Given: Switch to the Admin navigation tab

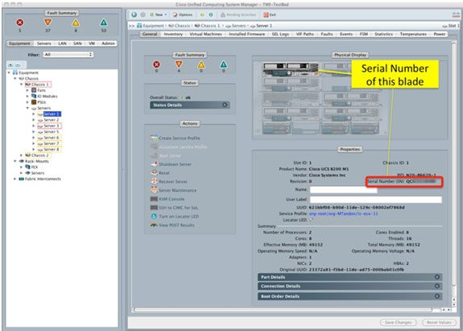Looking at the screenshot, I should coord(108,43).
